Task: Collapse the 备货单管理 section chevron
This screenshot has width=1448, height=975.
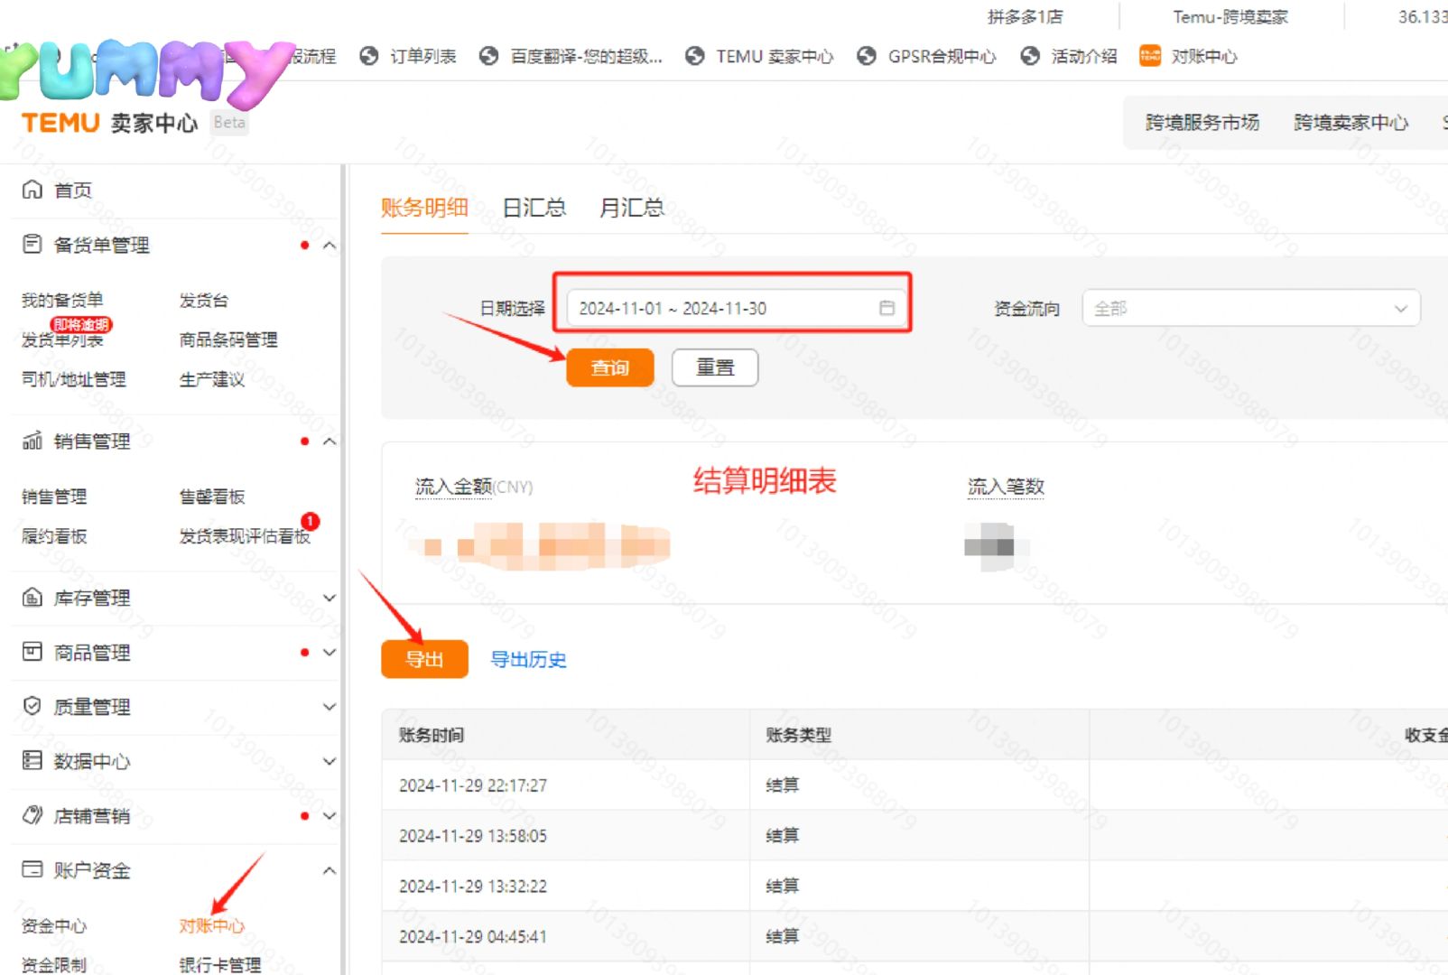Action: (330, 245)
